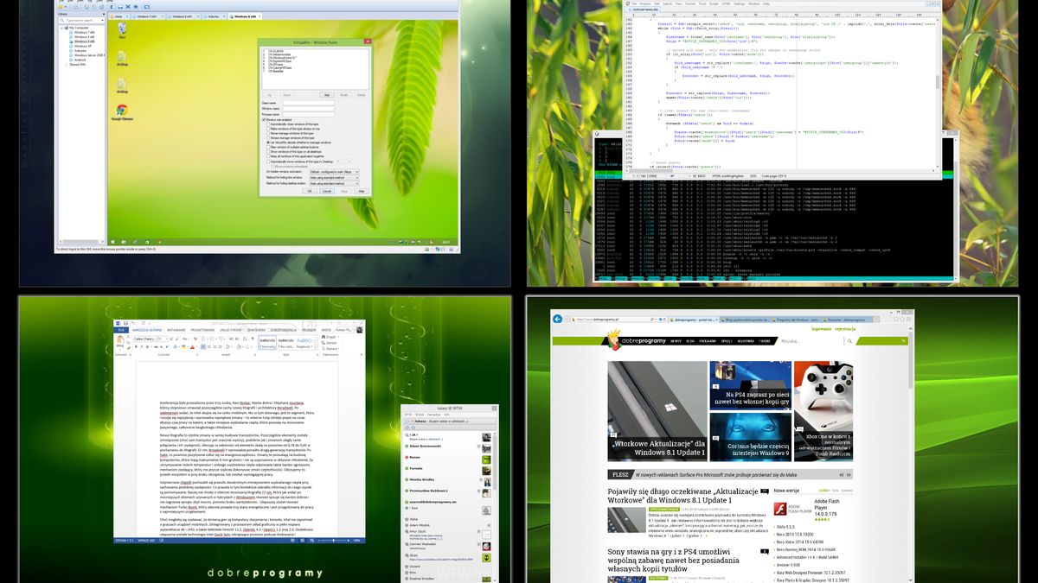This screenshot has height=583, width=1038.
Task: Click the font color icon in Word
Action: tap(192, 347)
